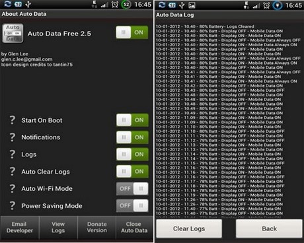Viewport: 304px width, 243px height.
Task: Click the Auto Data app icon
Action: 13,33
